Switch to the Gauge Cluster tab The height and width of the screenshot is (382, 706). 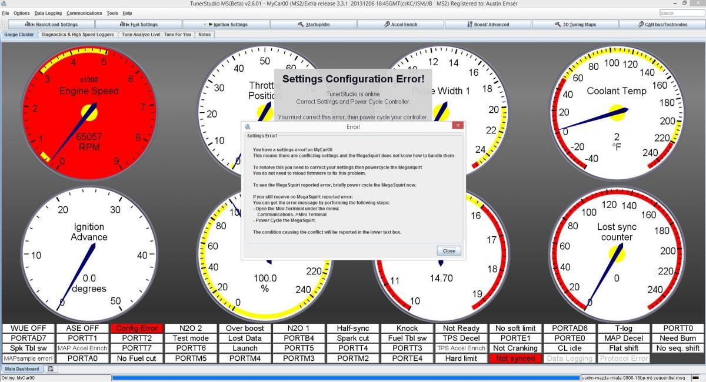coord(19,35)
